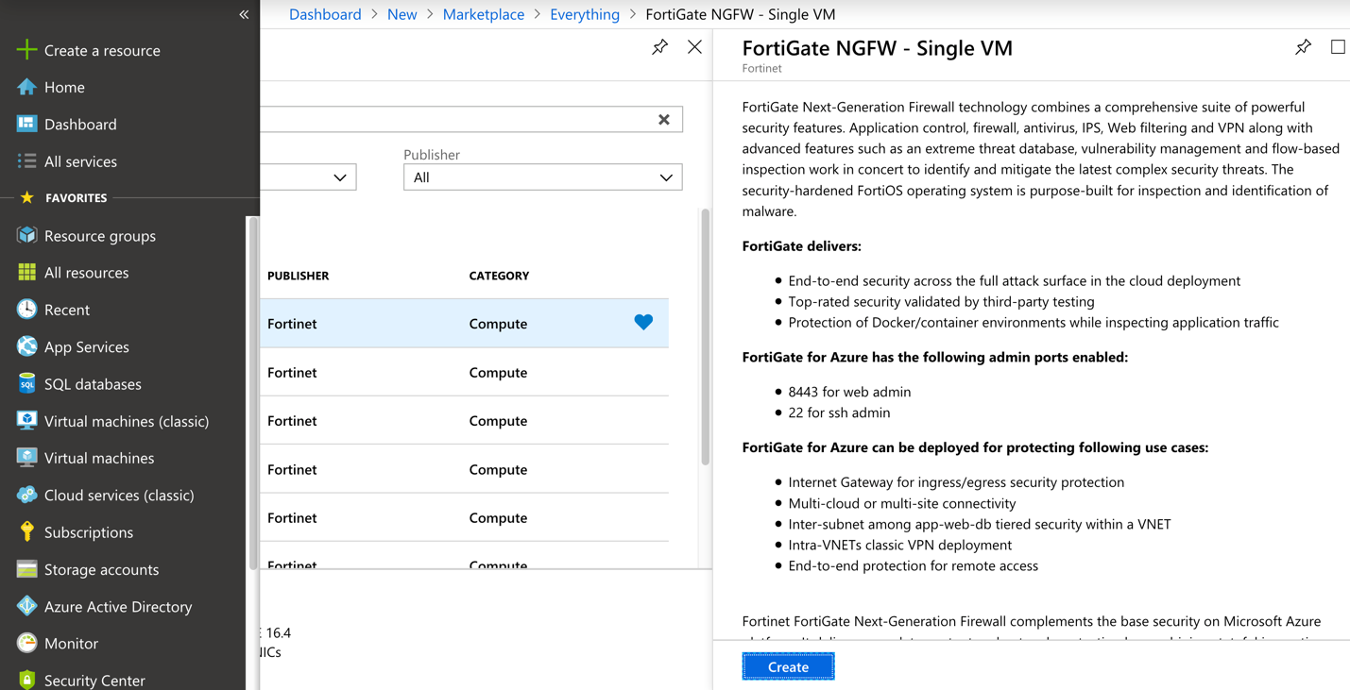
Task: Click the Azure Active Directory icon
Action: [x=26, y=606]
